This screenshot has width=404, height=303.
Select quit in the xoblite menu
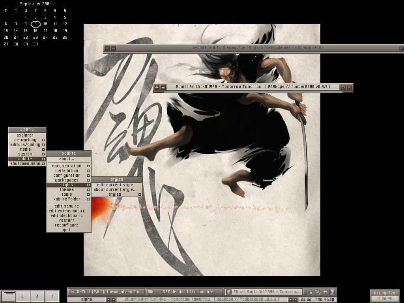pyautogui.click(x=69, y=230)
